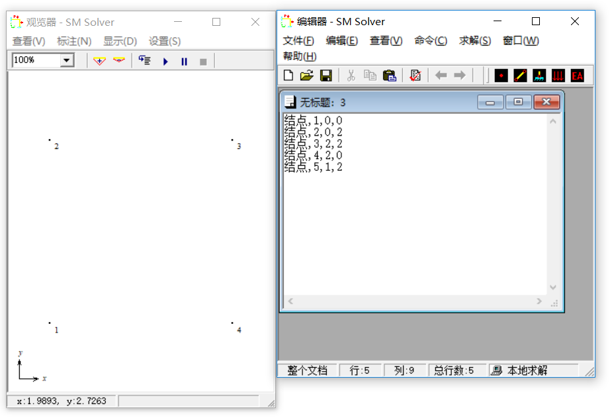The height and width of the screenshot is (420, 610).
Task: Click the zoom-in icon in viewer toolbar
Action: (100, 61)
